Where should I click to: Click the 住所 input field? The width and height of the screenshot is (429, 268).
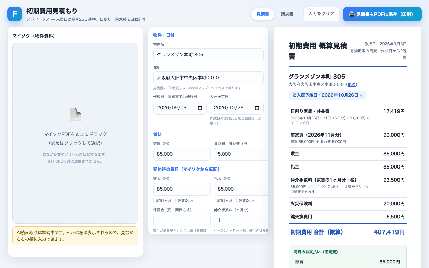(208, 78)
